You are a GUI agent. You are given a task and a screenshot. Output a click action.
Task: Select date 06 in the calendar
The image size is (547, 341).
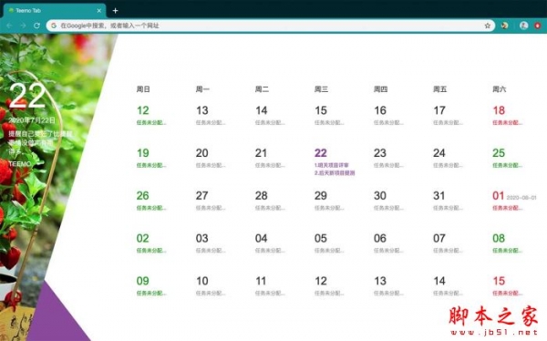point(380,238)
